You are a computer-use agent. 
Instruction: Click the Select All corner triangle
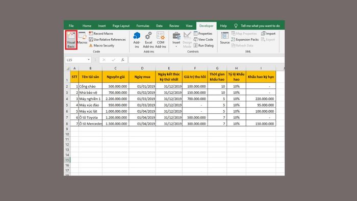pos(68,68)
